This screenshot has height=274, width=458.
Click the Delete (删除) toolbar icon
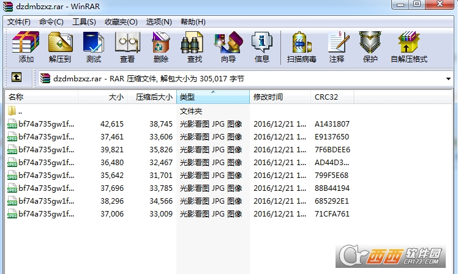160,43
